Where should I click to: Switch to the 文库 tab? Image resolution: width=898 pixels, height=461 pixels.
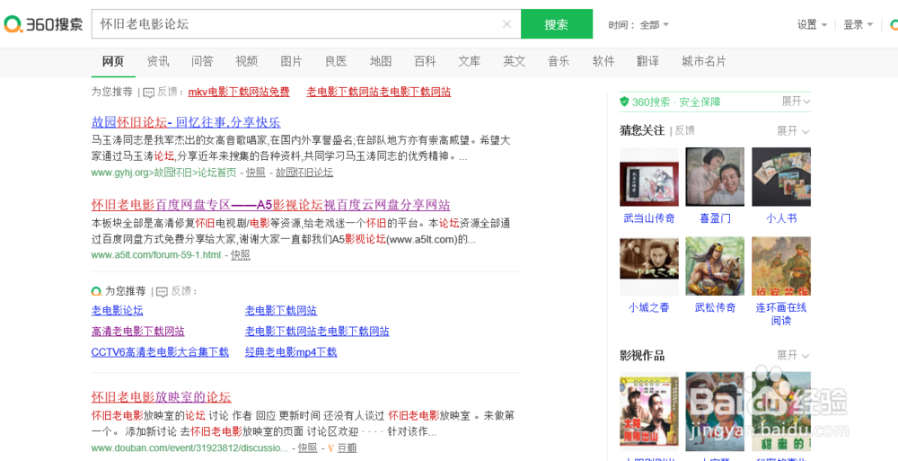(x=470, y=61)
